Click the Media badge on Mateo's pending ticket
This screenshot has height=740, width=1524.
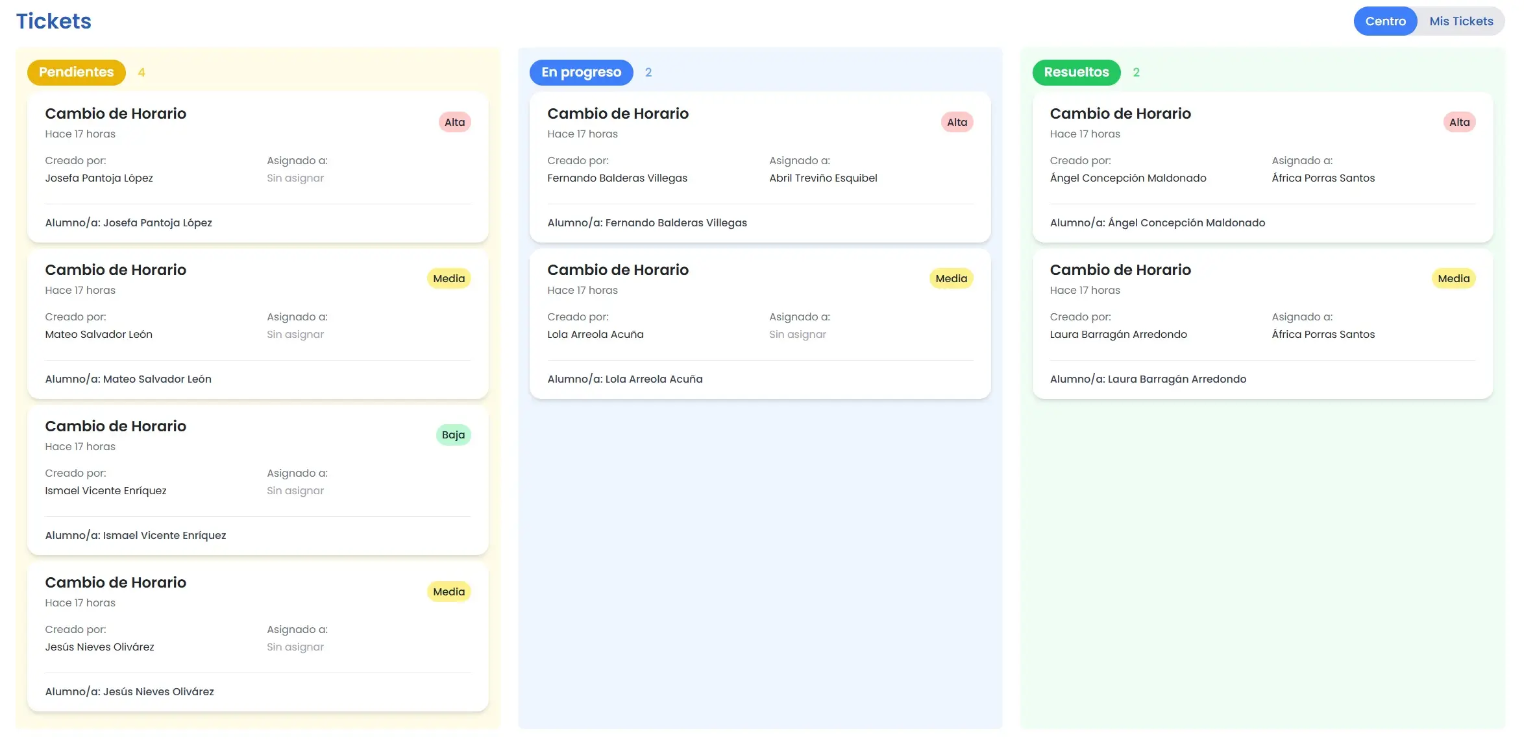pos(449,278)
